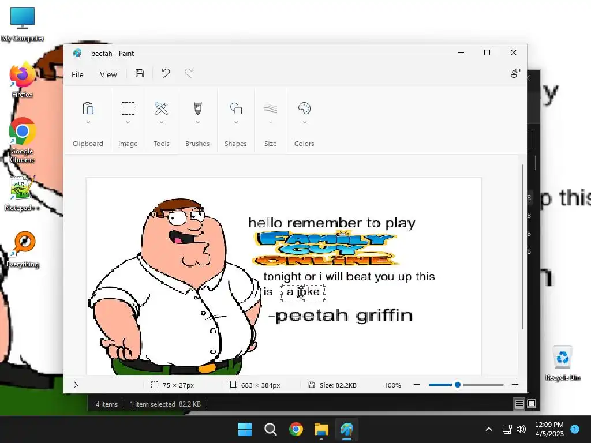Select the Firefox desktop shortcut

(x=23, y=80)
